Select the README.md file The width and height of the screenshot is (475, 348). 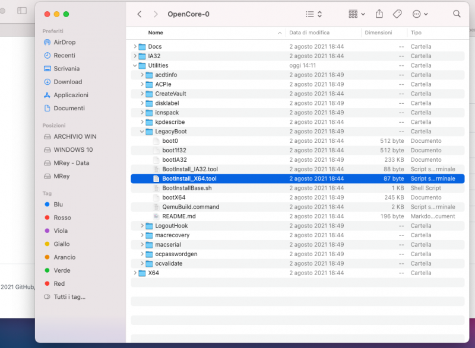click(x=297, y=216)
